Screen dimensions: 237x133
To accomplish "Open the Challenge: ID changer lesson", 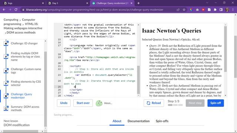I will tap(24, 44).
